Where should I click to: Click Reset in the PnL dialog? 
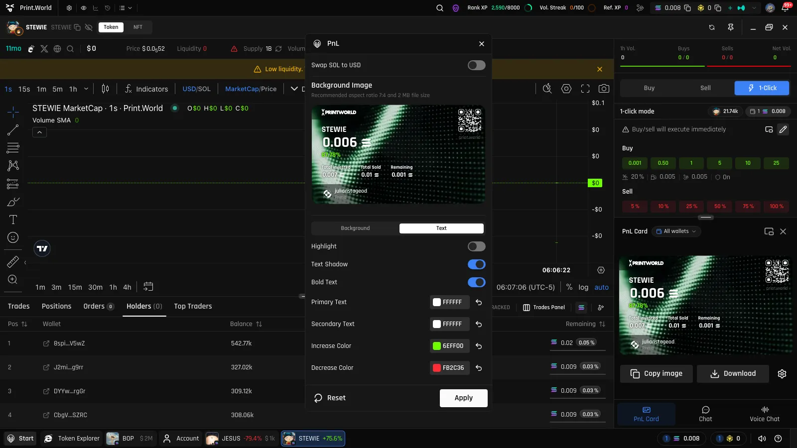pos(330,398)
